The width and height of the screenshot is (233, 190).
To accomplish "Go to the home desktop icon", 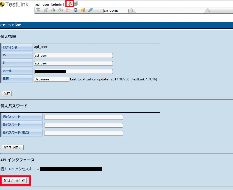I will [x=38, y=10].
